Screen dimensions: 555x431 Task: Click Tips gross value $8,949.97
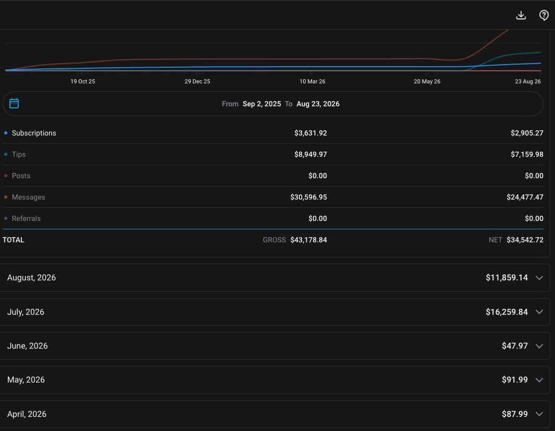(x=310, y=154)
